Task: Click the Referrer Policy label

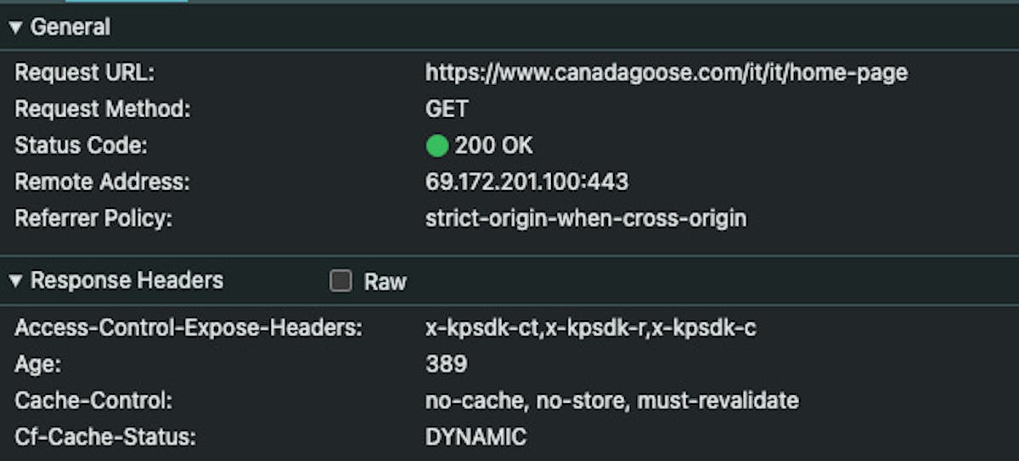Action: 93,219
